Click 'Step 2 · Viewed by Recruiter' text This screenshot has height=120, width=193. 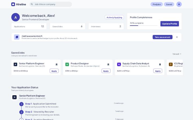(40, 112)
